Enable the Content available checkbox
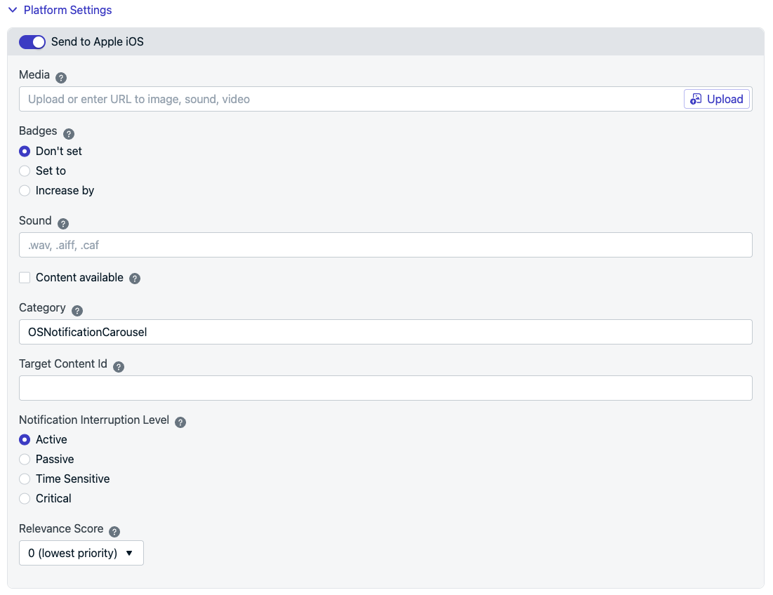The image size is (773, 595). pos(25,278)
